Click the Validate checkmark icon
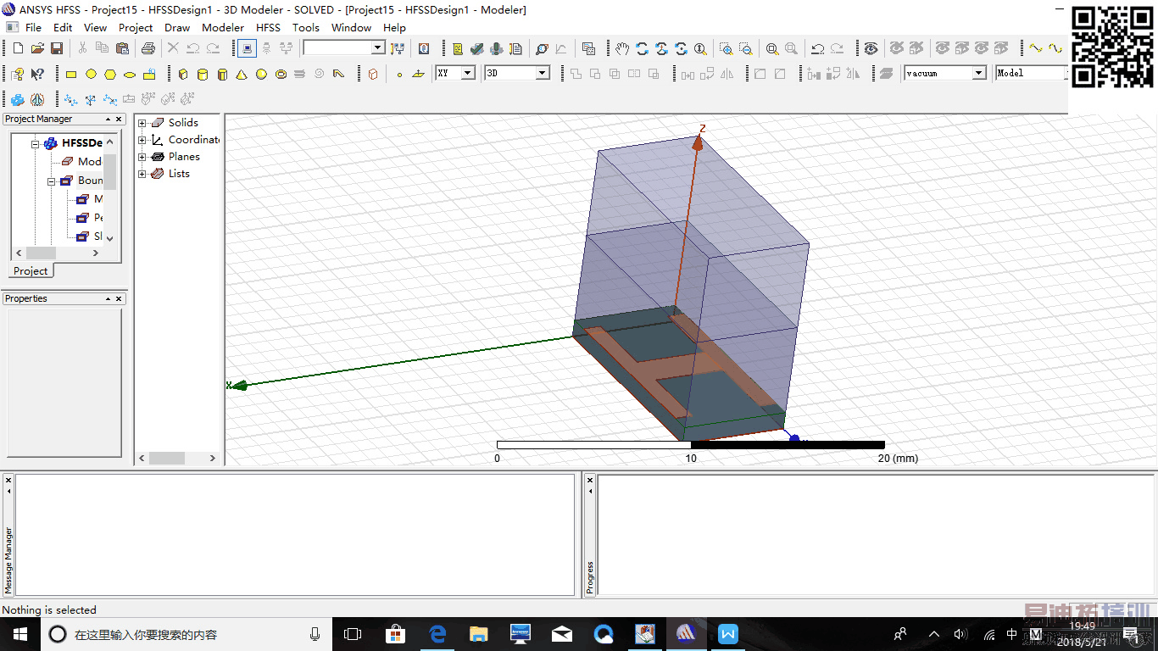Image resolution: width=1158 pixels, height=651 pixels. click(x=477, y=49)
